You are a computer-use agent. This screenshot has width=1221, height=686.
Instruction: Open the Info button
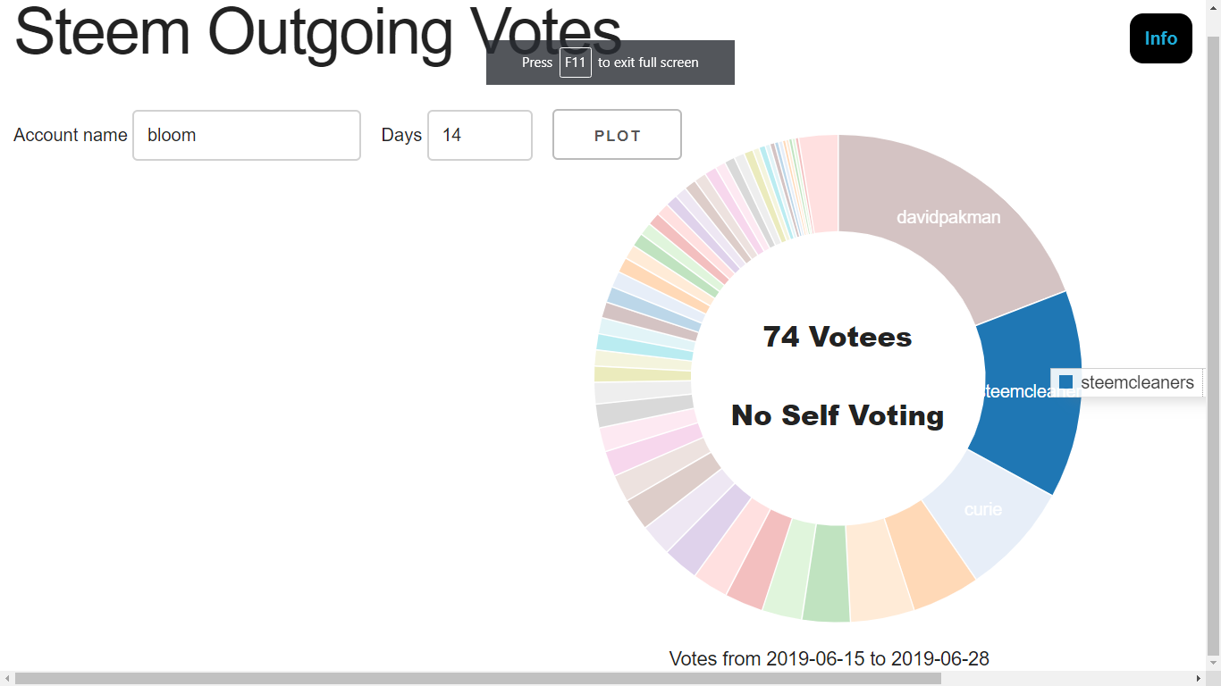pos(1160,38)
